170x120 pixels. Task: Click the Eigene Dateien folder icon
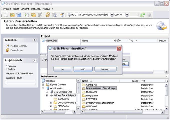47,84
